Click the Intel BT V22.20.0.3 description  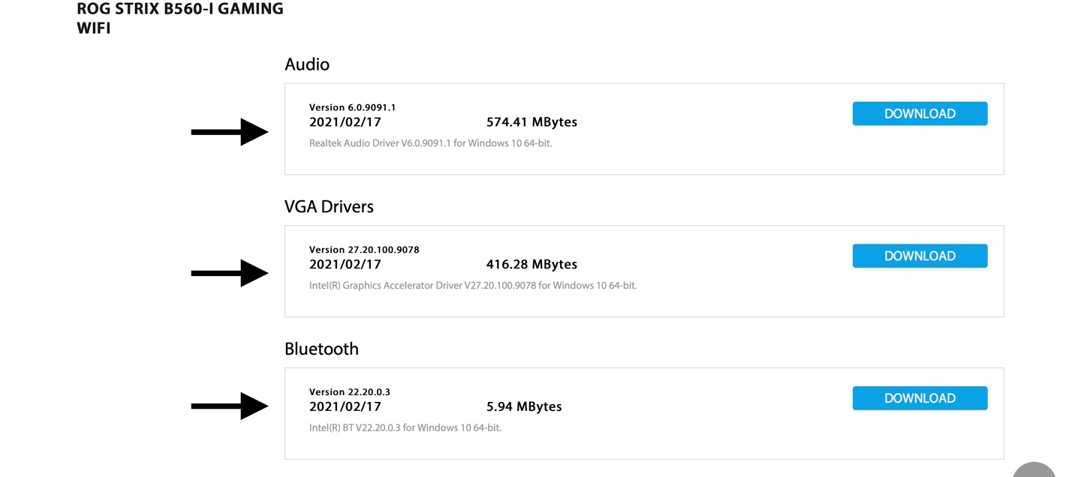pos(405,427)
